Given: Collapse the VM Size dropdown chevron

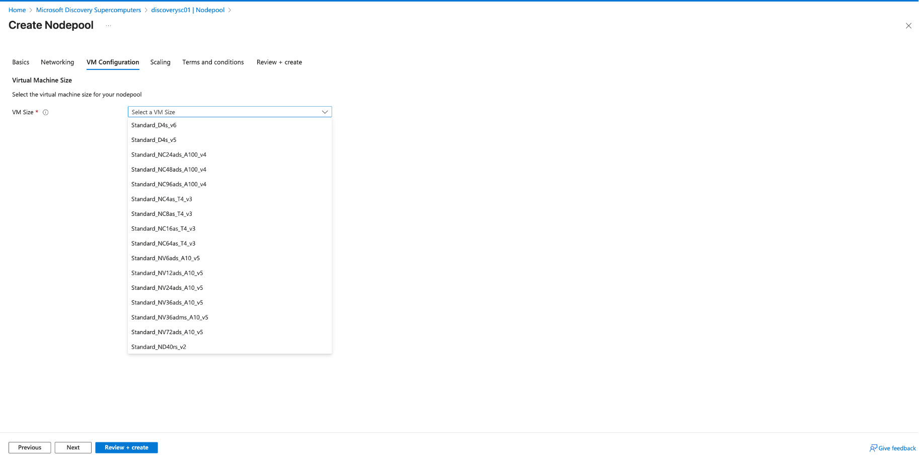Looking at the screenshot, I should click(325, 112).
